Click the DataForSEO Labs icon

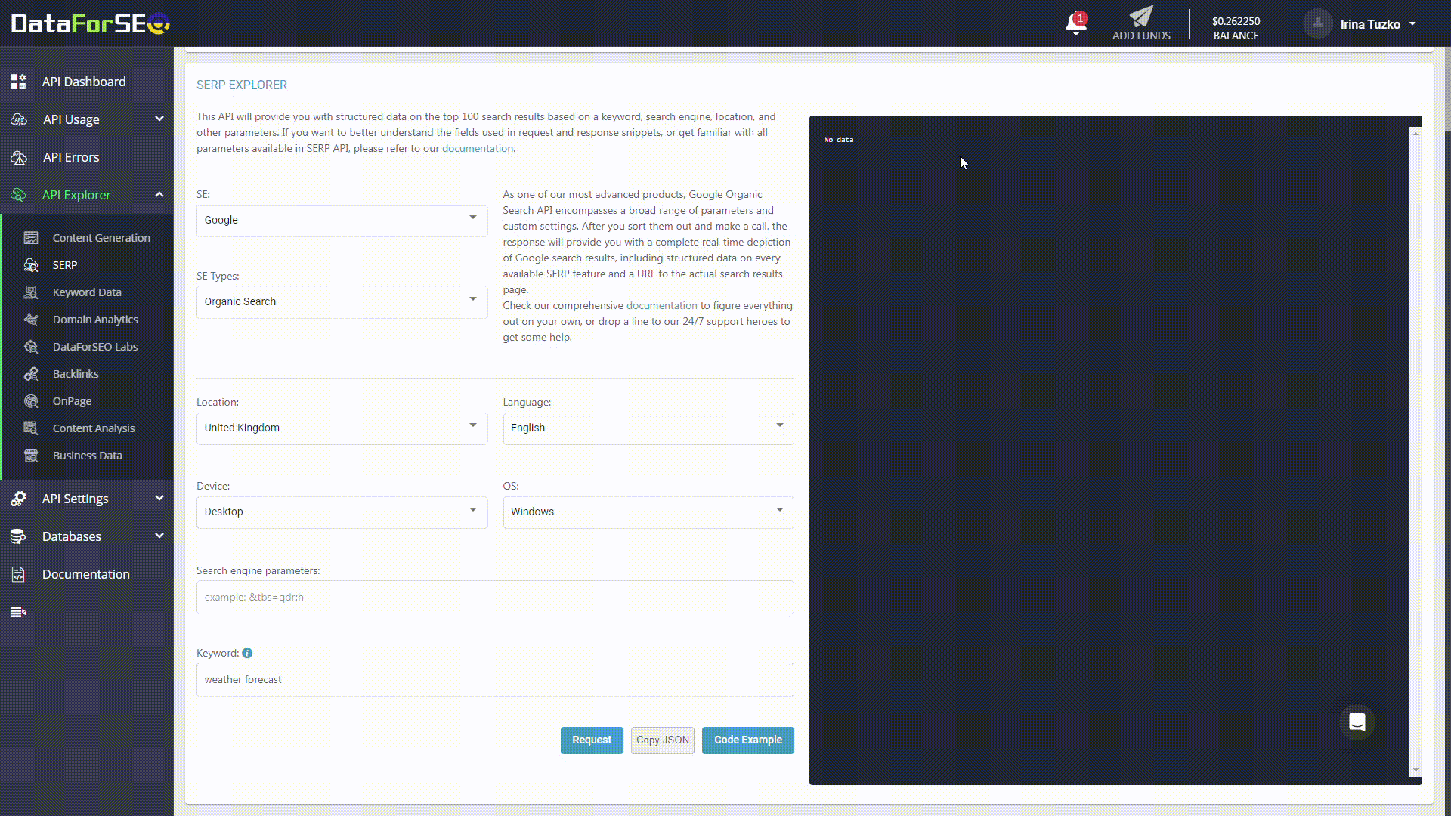click(x=31, y=347)
